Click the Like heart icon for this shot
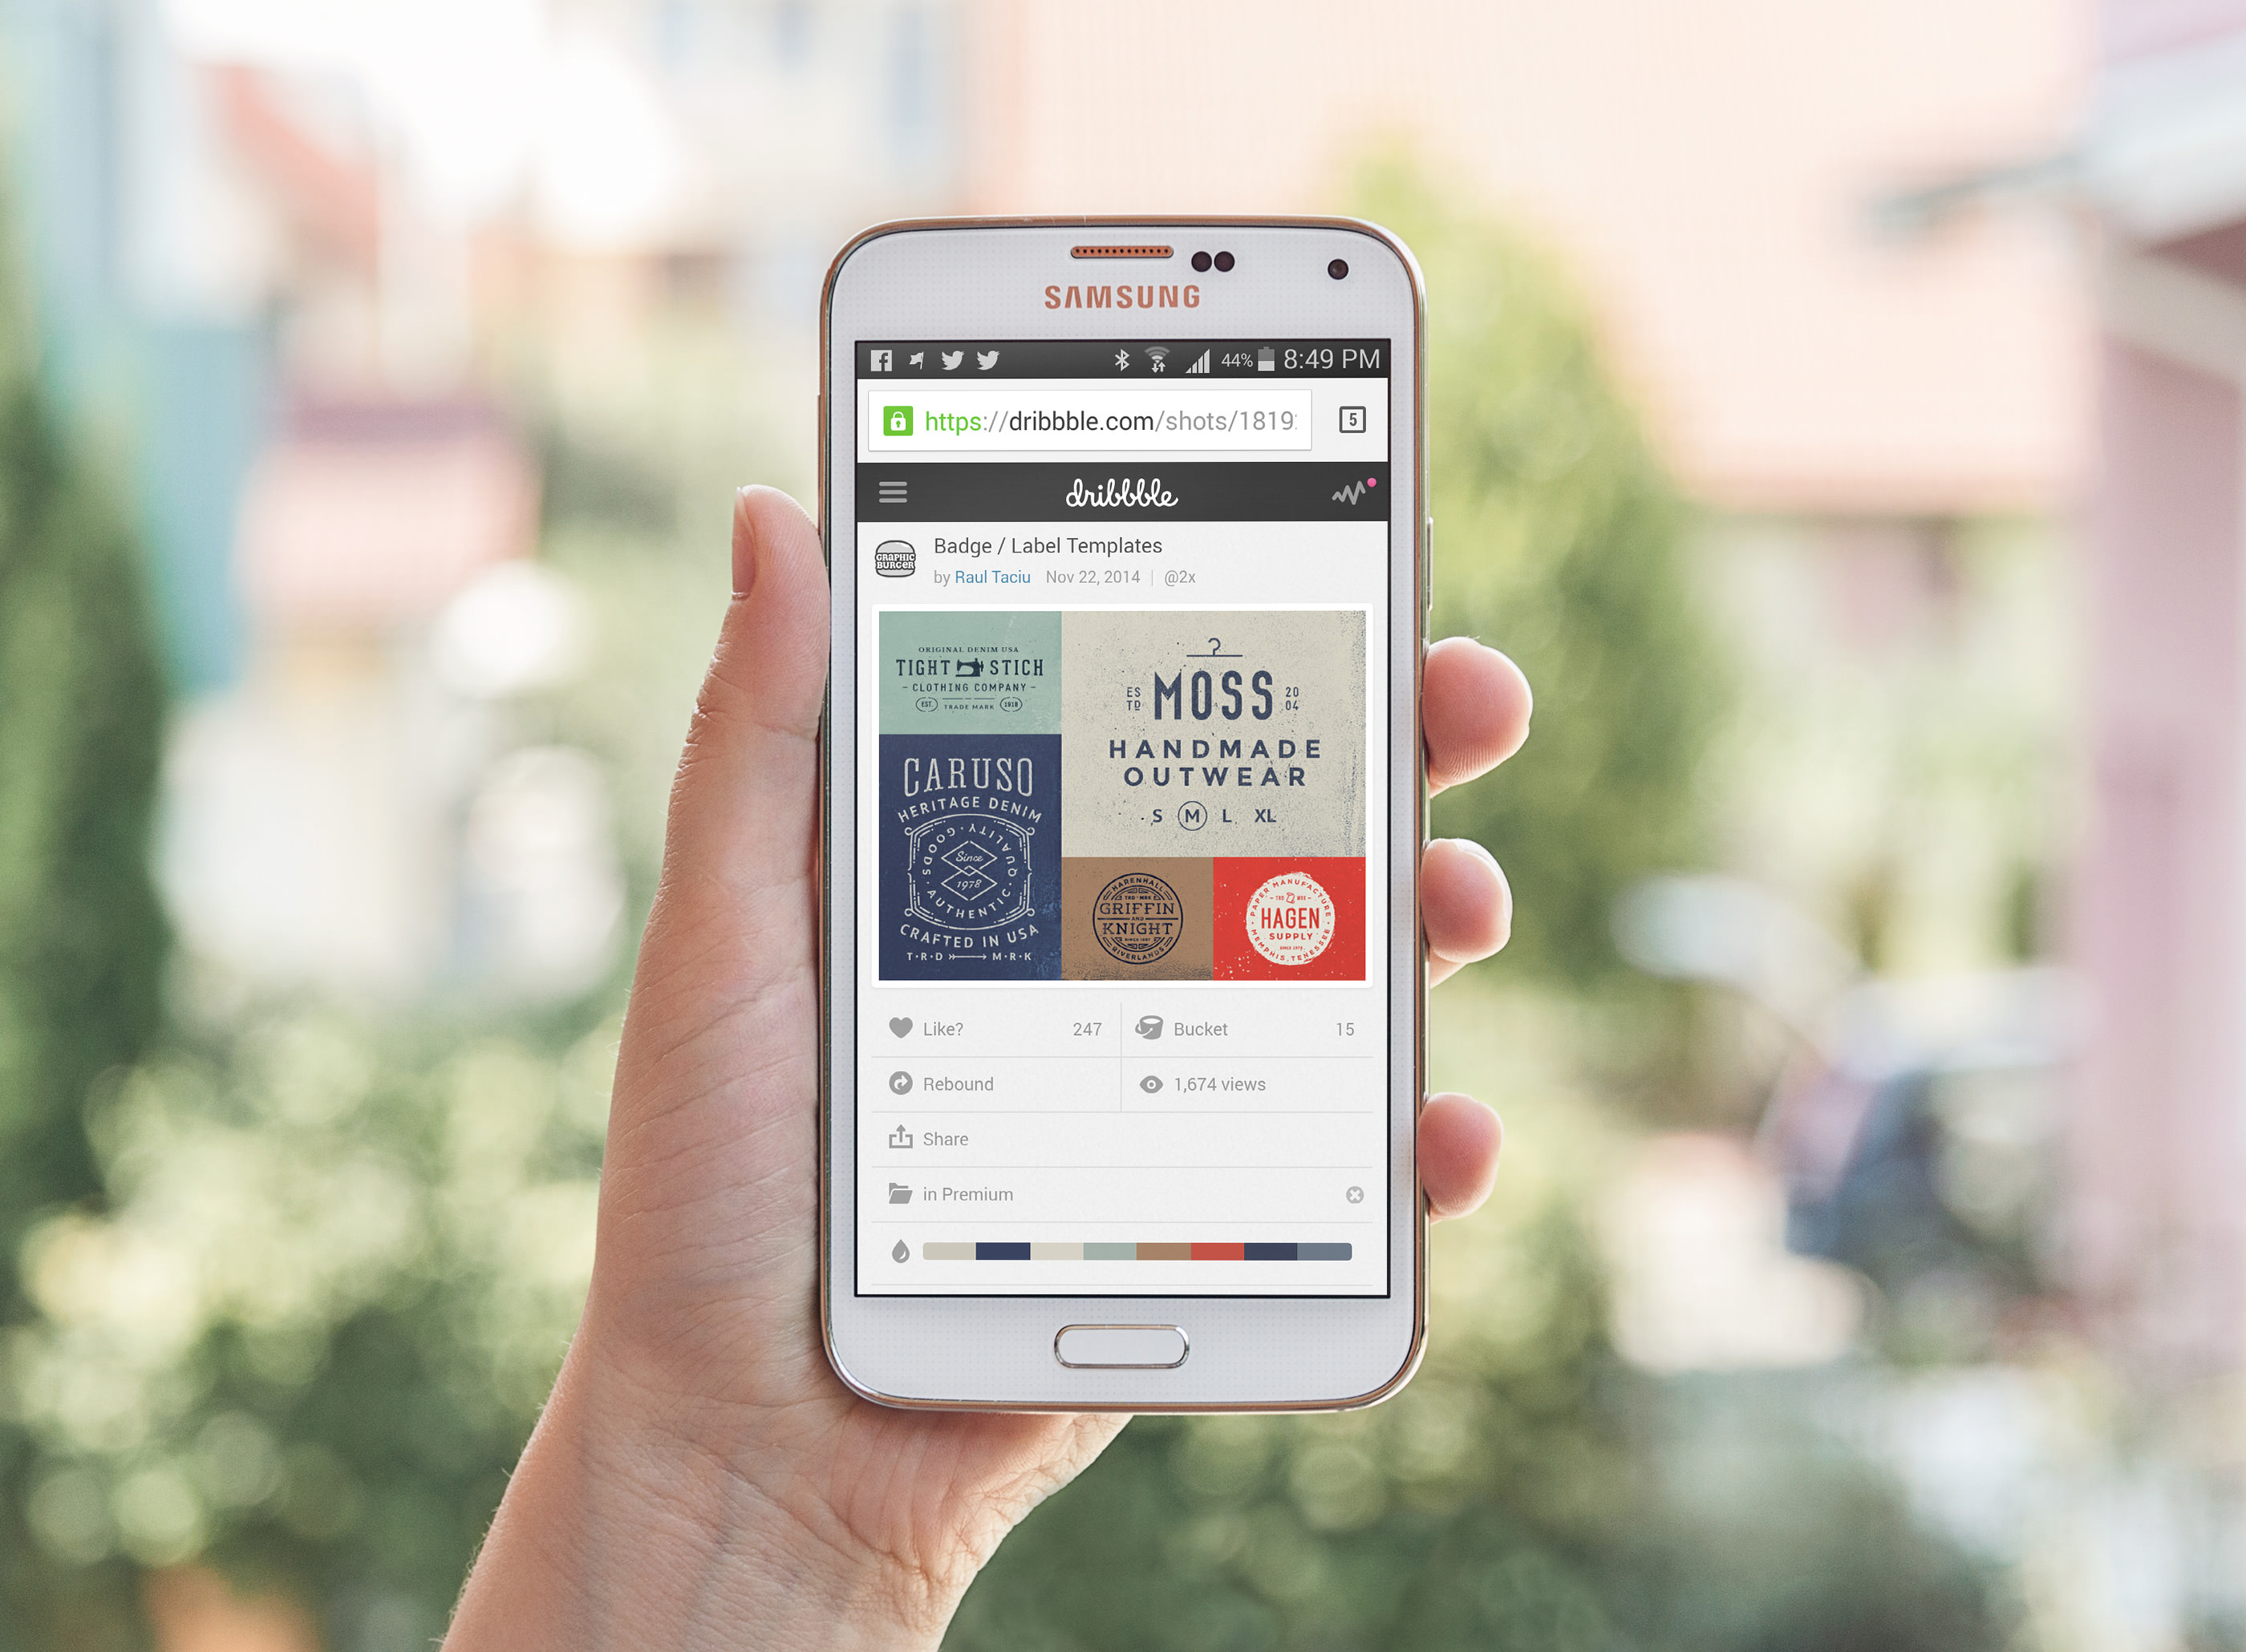The image size is (2246, 1652). click(x=900, y=1030)
